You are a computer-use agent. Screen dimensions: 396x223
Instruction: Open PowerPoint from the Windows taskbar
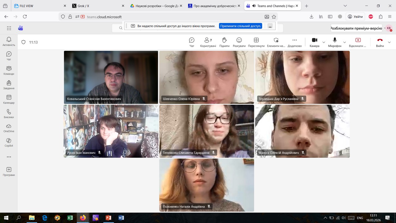(108, 218)
